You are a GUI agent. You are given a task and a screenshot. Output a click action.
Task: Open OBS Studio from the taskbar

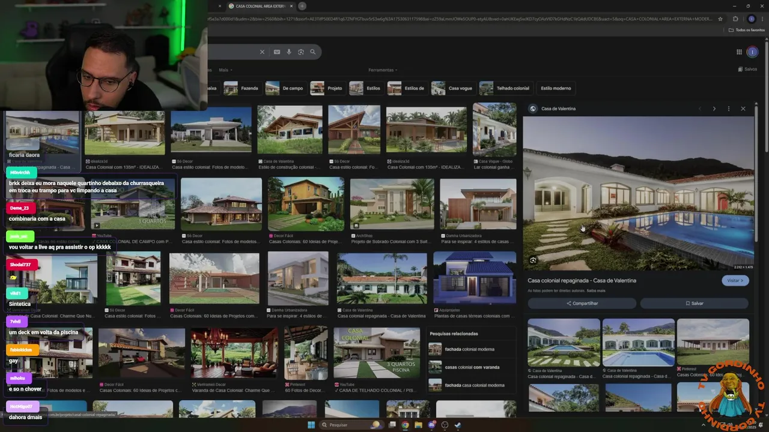[x=445, y=425]
